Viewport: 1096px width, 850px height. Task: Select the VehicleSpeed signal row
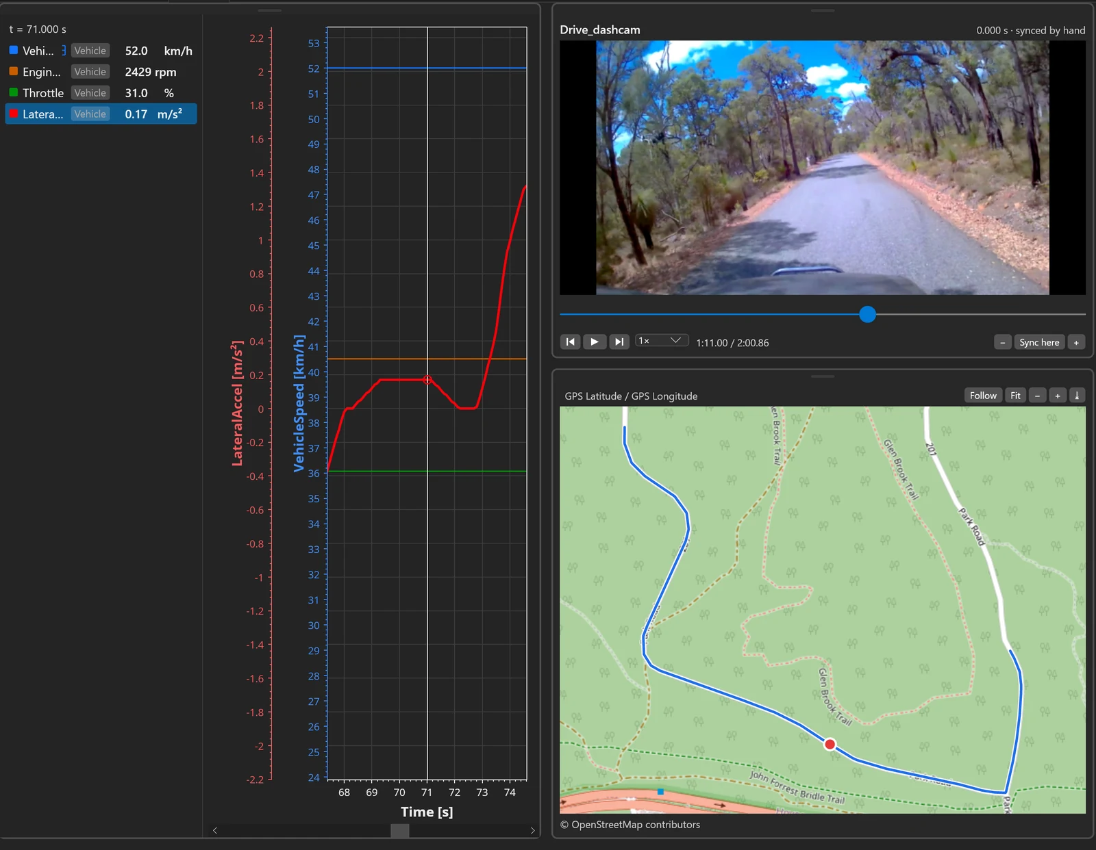pyautogui.click(x=101, y=51)
